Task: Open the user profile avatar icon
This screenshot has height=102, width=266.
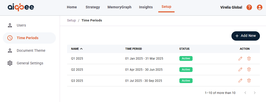Action: tap(259, 7)
